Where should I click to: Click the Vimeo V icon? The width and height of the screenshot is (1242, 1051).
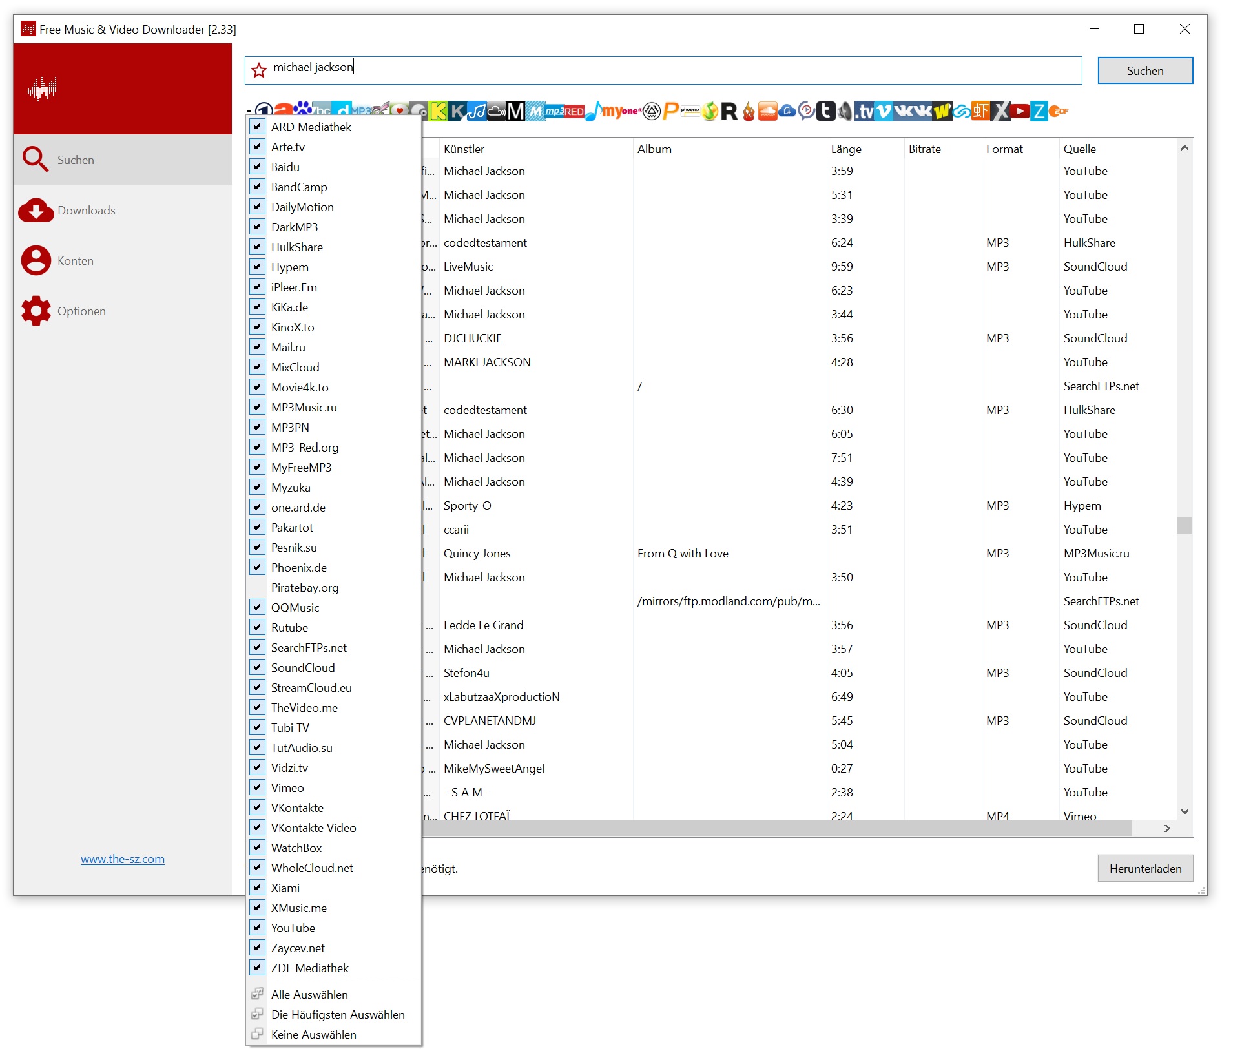884,111
